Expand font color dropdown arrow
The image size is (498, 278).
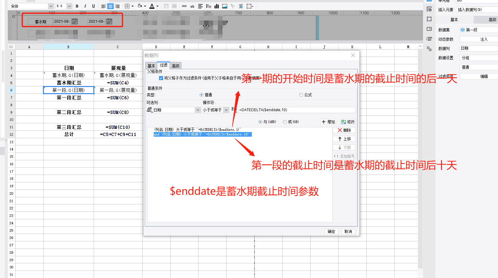tap(157, 6)
